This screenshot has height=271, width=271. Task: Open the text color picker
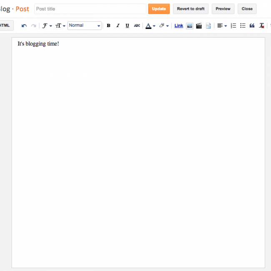coord(150,26)
